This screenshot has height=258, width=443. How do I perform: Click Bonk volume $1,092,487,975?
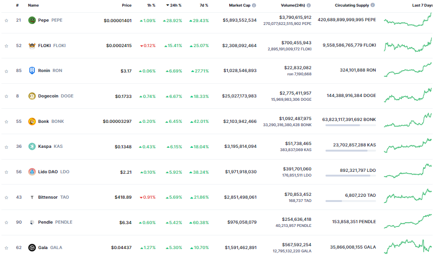(x=295, y=119)
